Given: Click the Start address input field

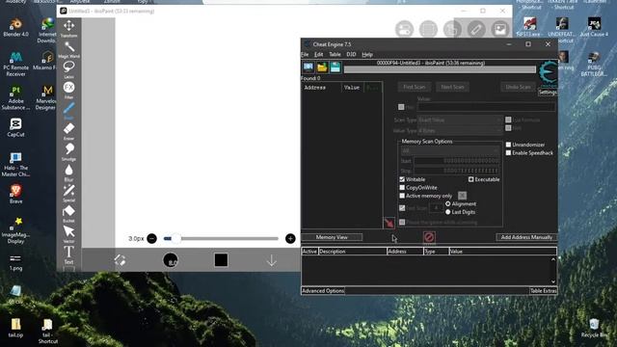Looking at the screenshot, I should click(456, 161).
